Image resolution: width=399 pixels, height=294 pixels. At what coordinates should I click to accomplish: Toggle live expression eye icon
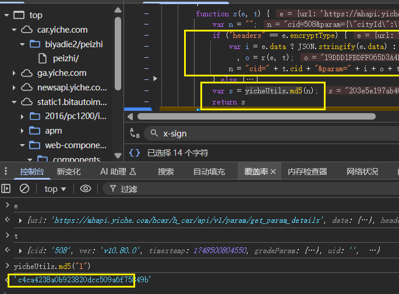(86, 188)
